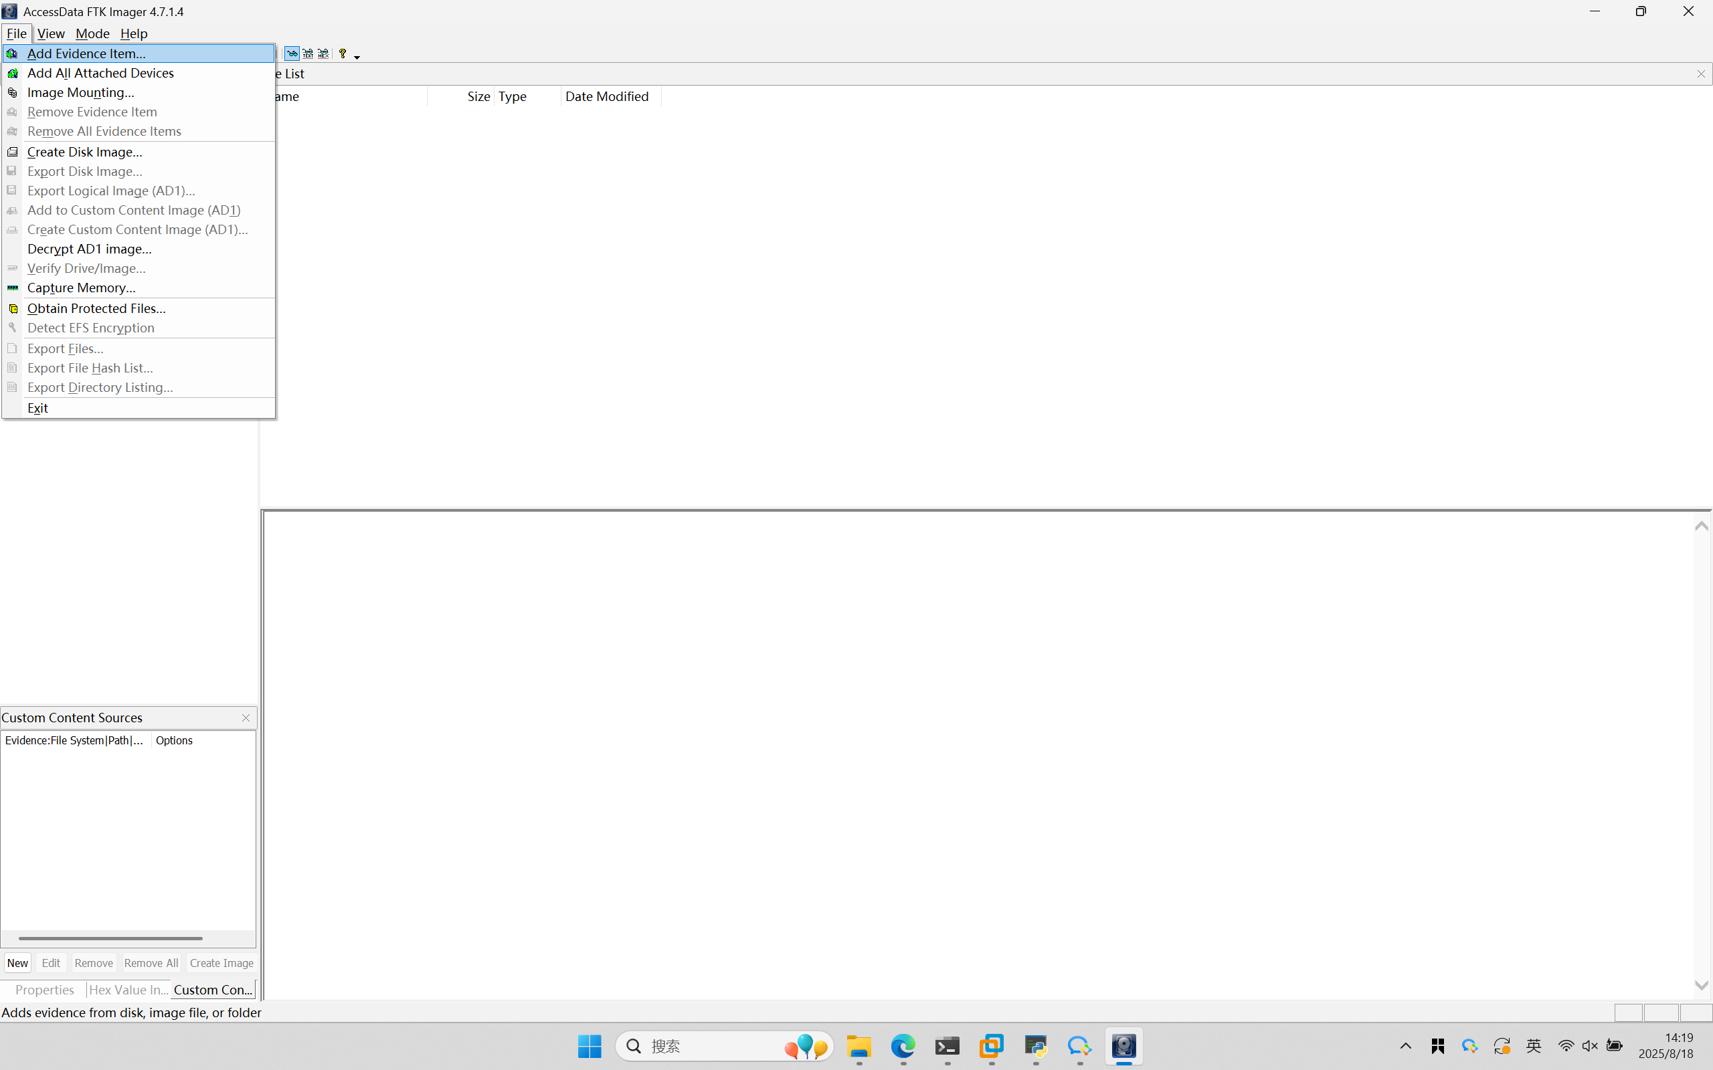The image size is (1713, 1070).
Task: Open File Explorer from taskbar
Action: (x=859, y=1046)
